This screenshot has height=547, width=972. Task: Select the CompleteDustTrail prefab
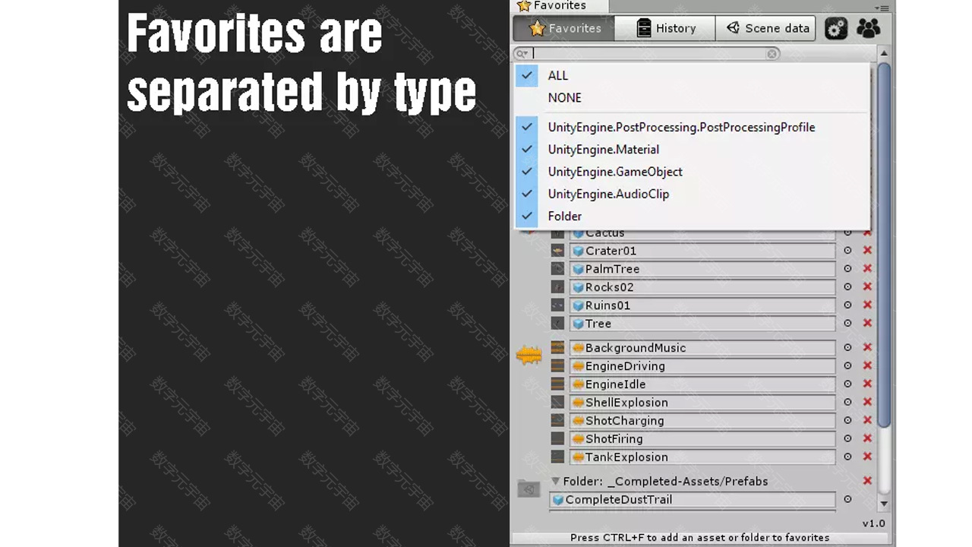pyautogui.click(x=693, y=500)
